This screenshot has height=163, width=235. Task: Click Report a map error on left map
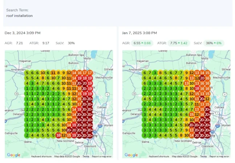[x=102, y=156]
